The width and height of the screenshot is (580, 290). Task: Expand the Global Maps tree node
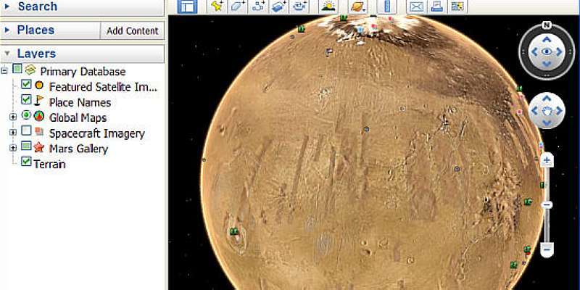tap(12, 117)
